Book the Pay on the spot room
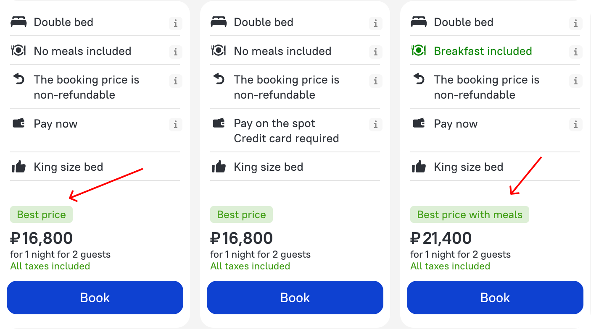591x329 pixels. (x=295, y=298)
